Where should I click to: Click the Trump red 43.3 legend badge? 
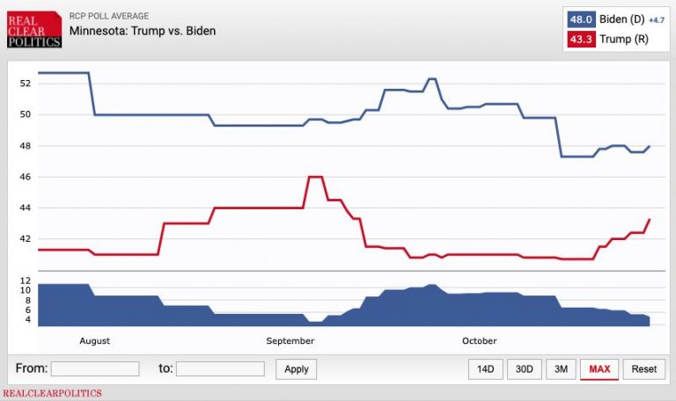(x=581, y=40)
